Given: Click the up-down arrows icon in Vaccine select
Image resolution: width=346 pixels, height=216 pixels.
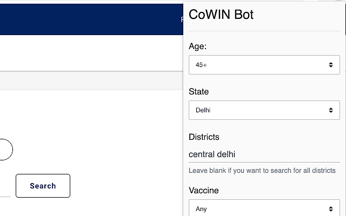Looking at the screenshot, I should 330,209.
